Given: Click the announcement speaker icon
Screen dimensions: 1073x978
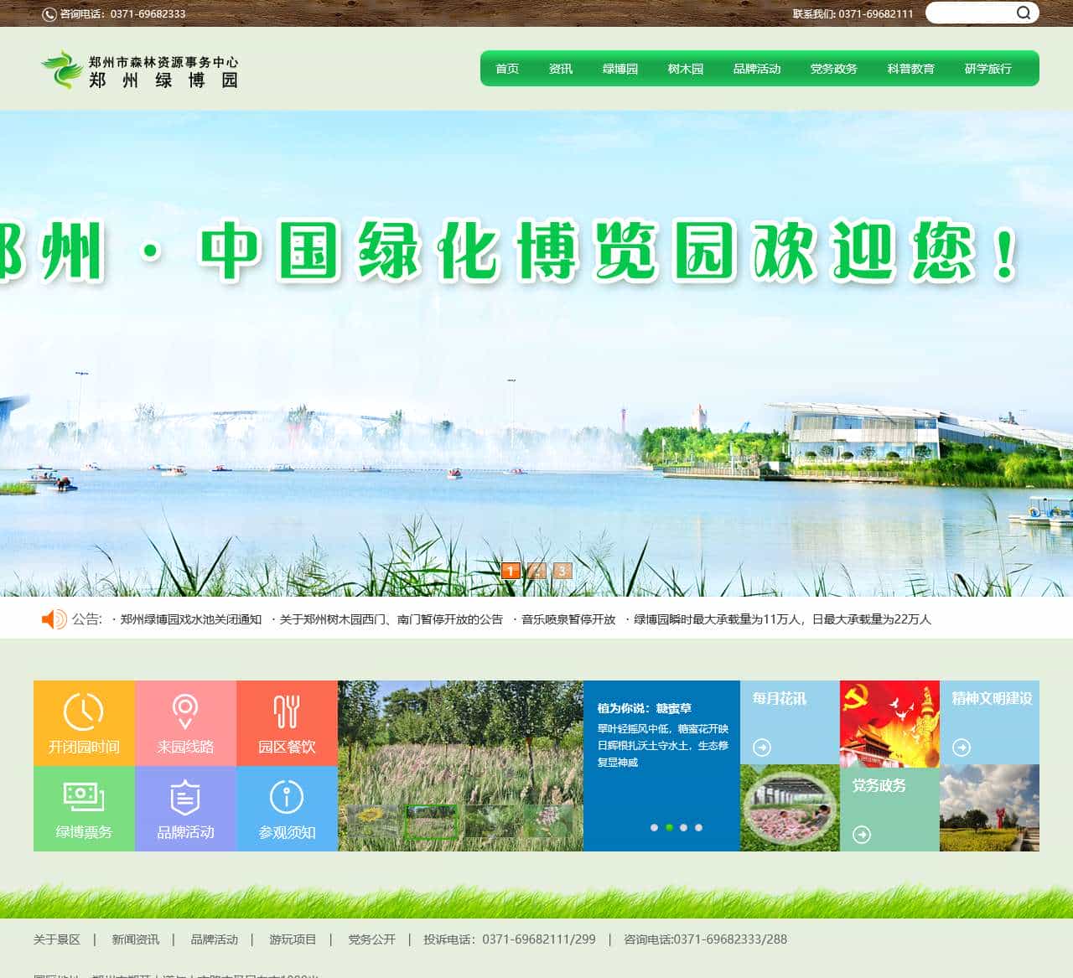Looking at the screenshot, I should [x=52, y=620].
